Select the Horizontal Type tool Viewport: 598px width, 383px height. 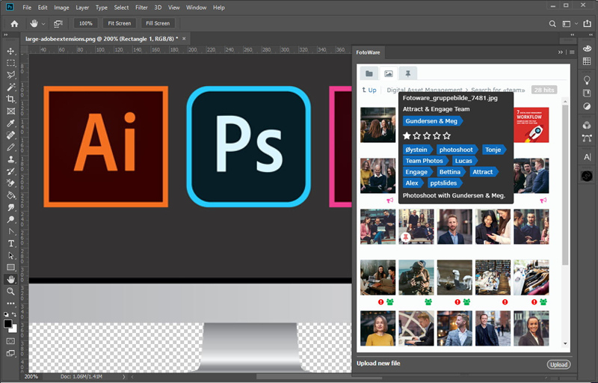(x=10, y=243)
